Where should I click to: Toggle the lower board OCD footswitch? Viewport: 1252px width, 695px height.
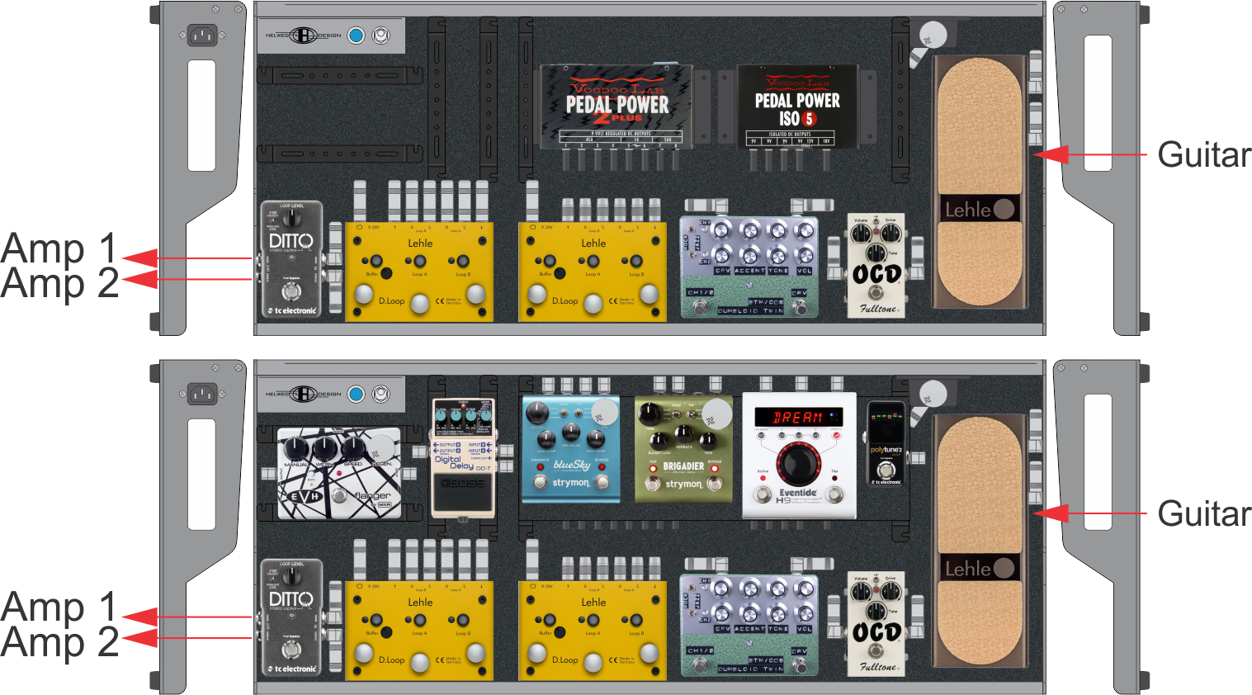point(876,652)
